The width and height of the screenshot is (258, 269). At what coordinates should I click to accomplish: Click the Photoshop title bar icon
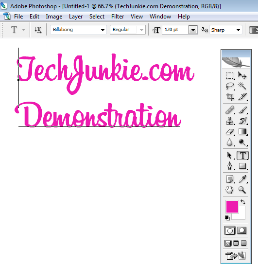coord(4,6)
